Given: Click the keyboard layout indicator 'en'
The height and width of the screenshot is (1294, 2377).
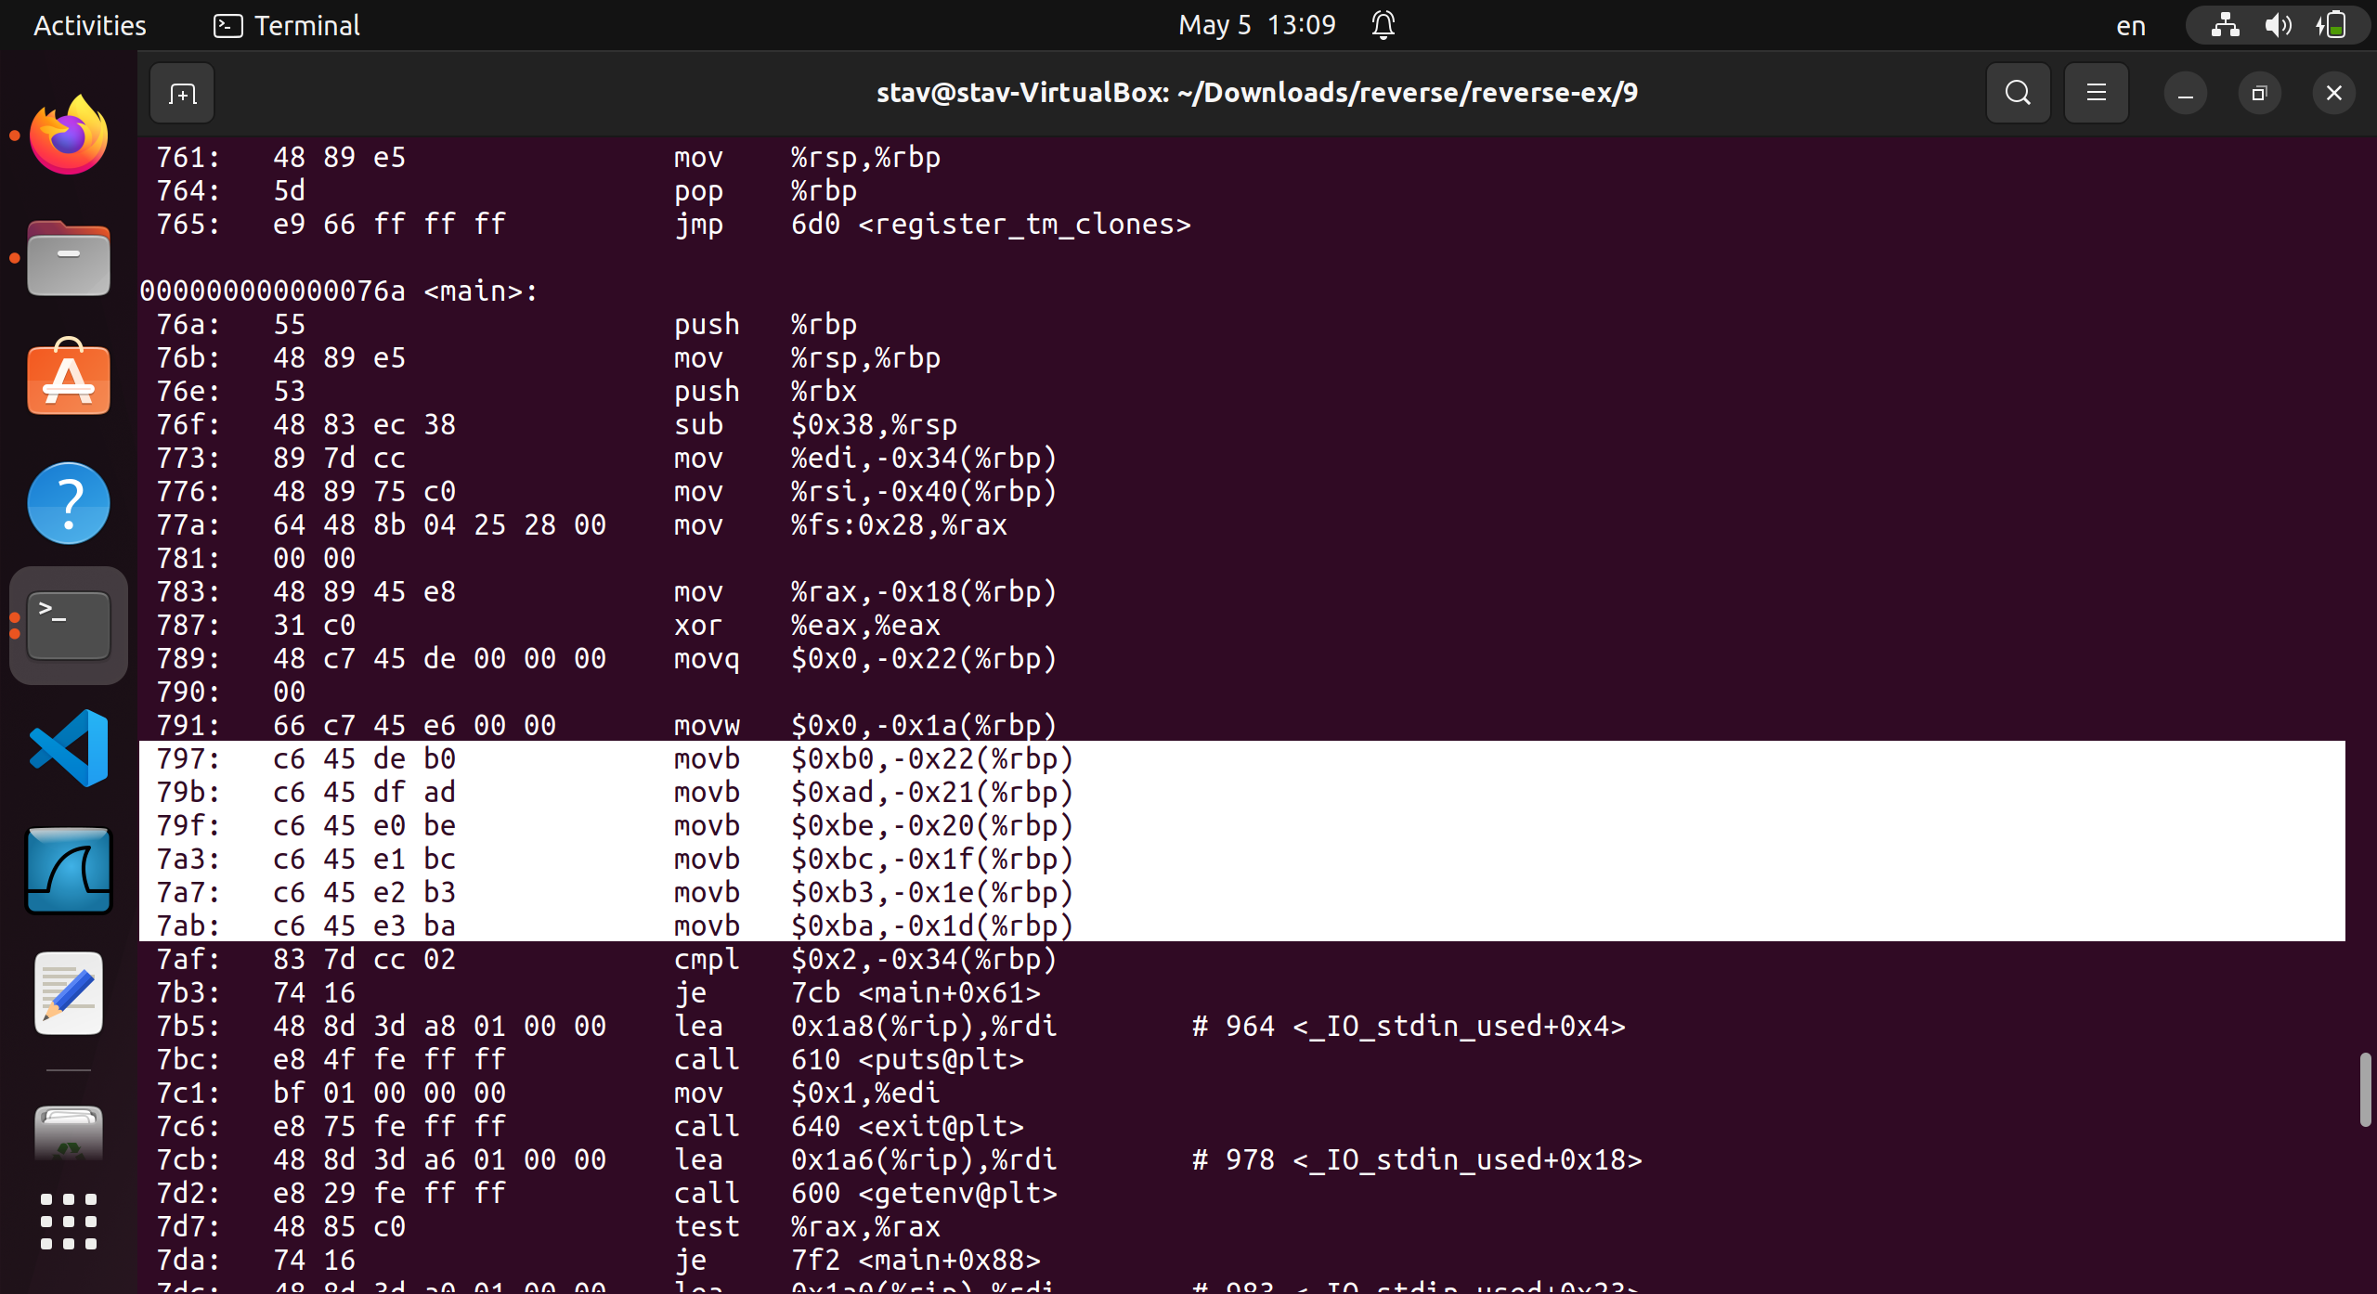Looking at the screenshot, I should pyautogui.click(x=2130, y=25).
